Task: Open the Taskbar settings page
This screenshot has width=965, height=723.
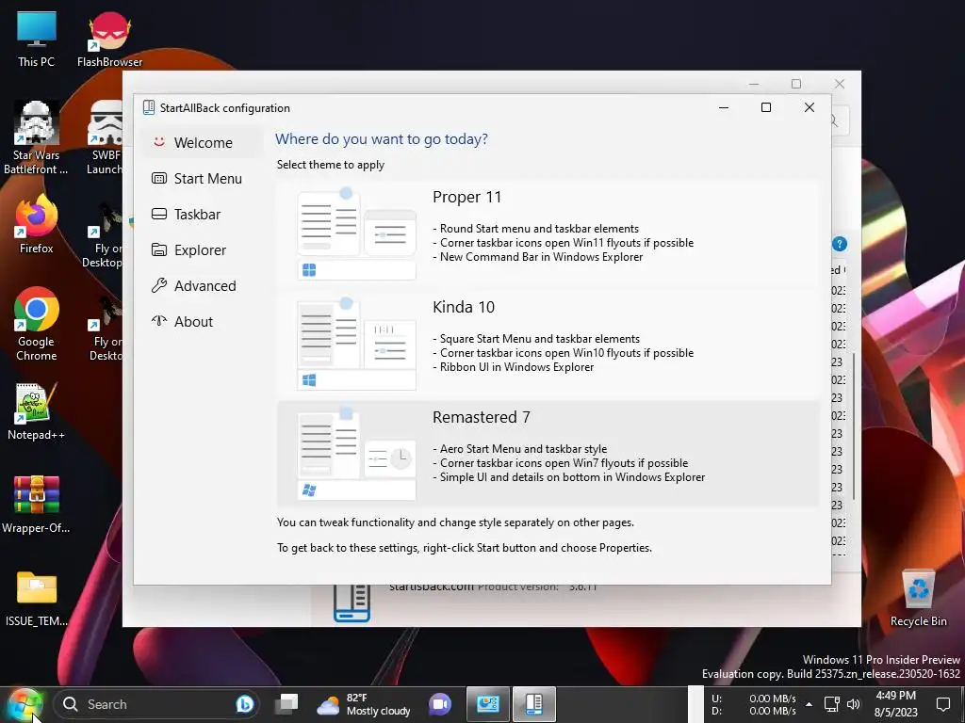Action: [202, 214]
